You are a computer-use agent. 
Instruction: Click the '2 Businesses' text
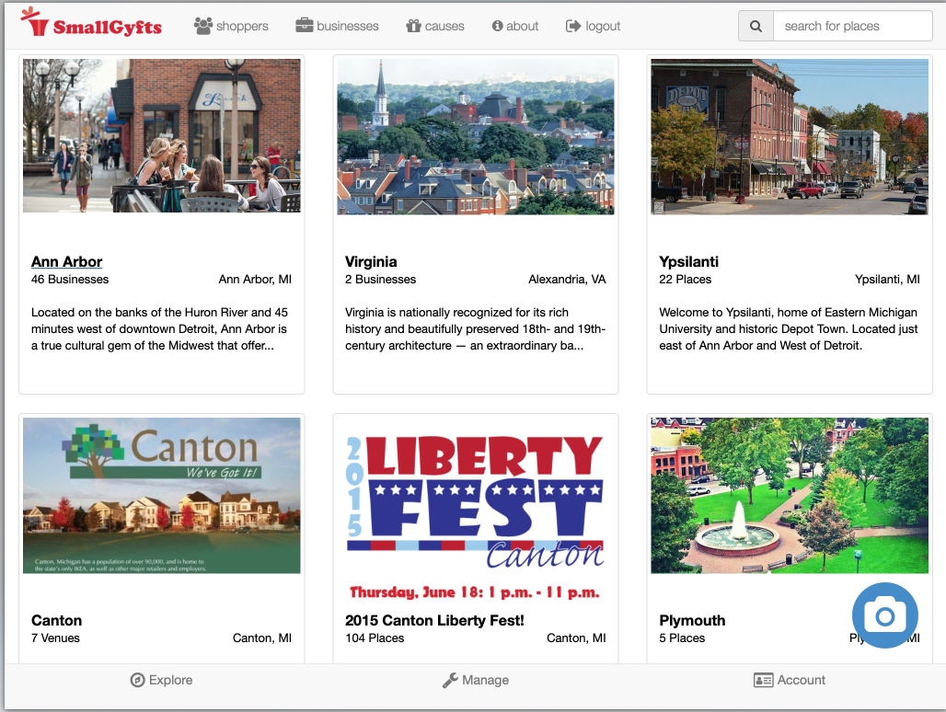pyautogui.click(x=381, y=279)
